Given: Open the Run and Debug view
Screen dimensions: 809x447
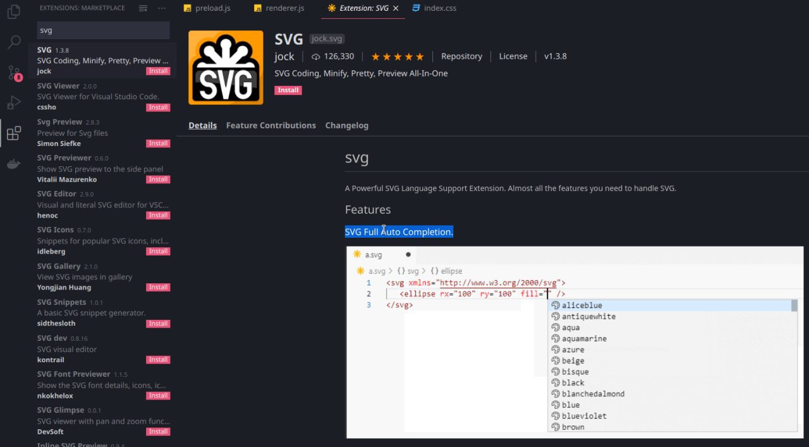Looking at the screenshot, I should click(x=14, y=102).
